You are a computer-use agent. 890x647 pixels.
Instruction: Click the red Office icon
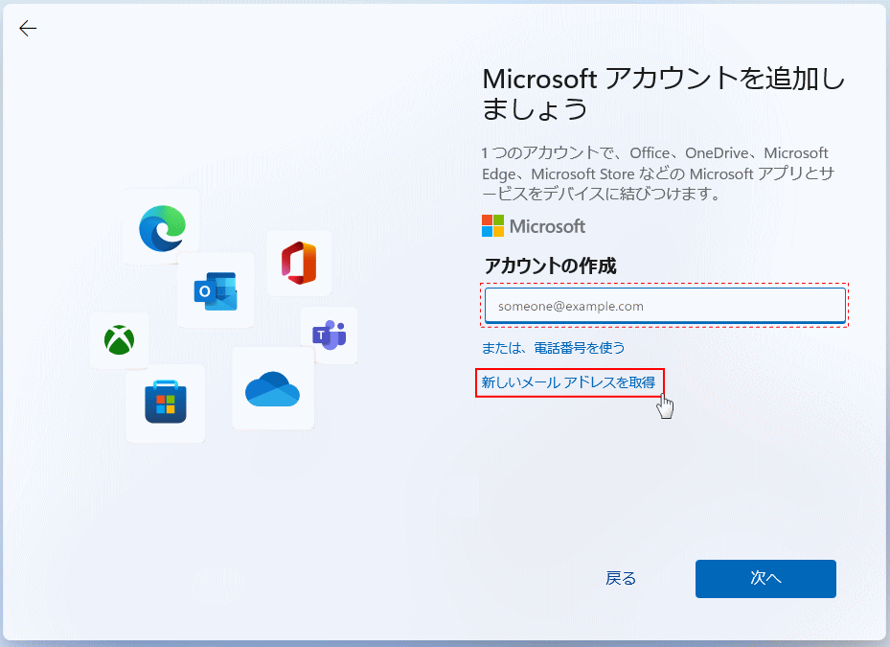coord(299,263)
